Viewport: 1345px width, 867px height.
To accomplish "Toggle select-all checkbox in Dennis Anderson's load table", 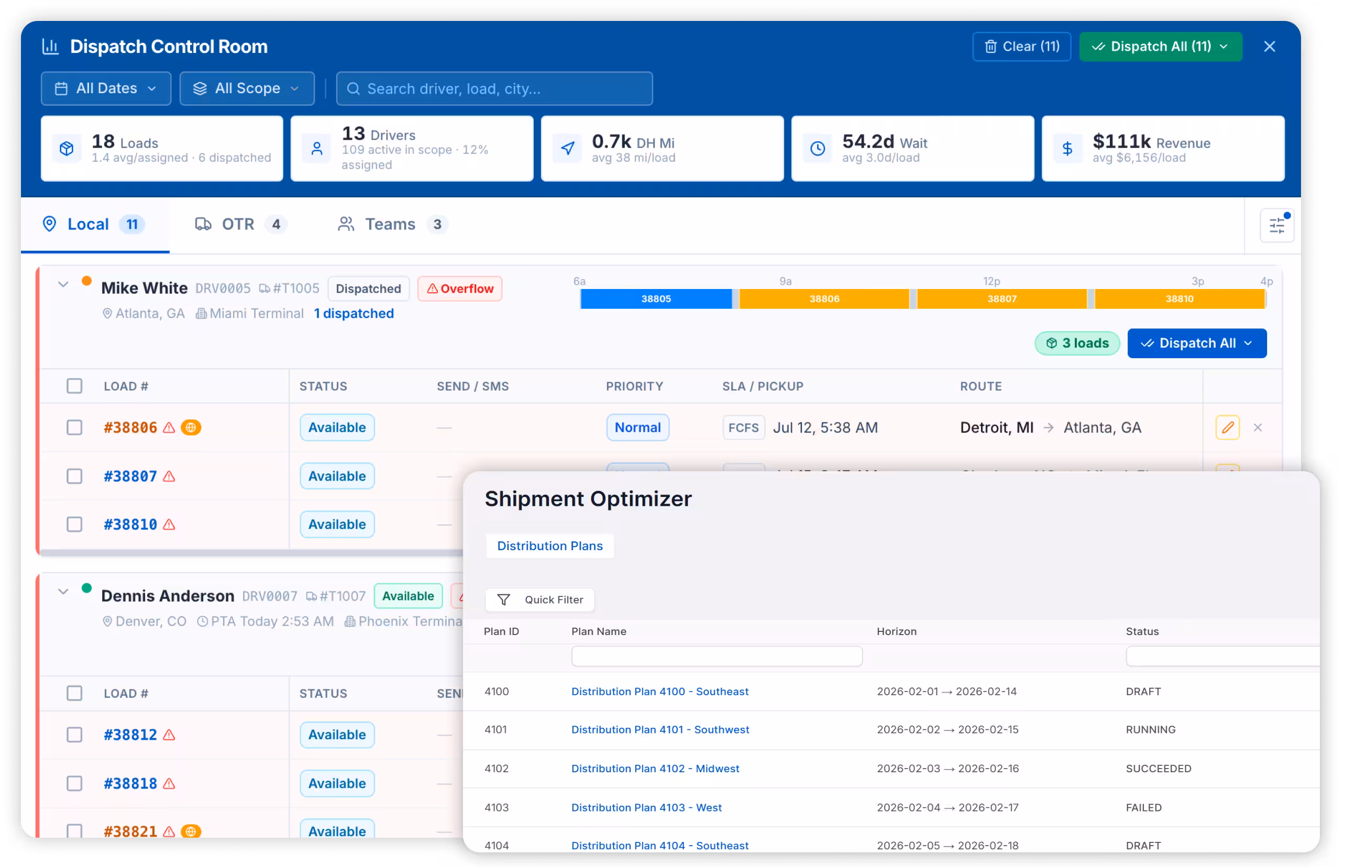I will click(74, 694).
